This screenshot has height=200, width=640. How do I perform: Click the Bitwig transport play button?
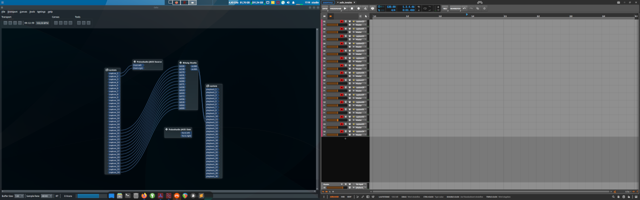tap(345, 8)
